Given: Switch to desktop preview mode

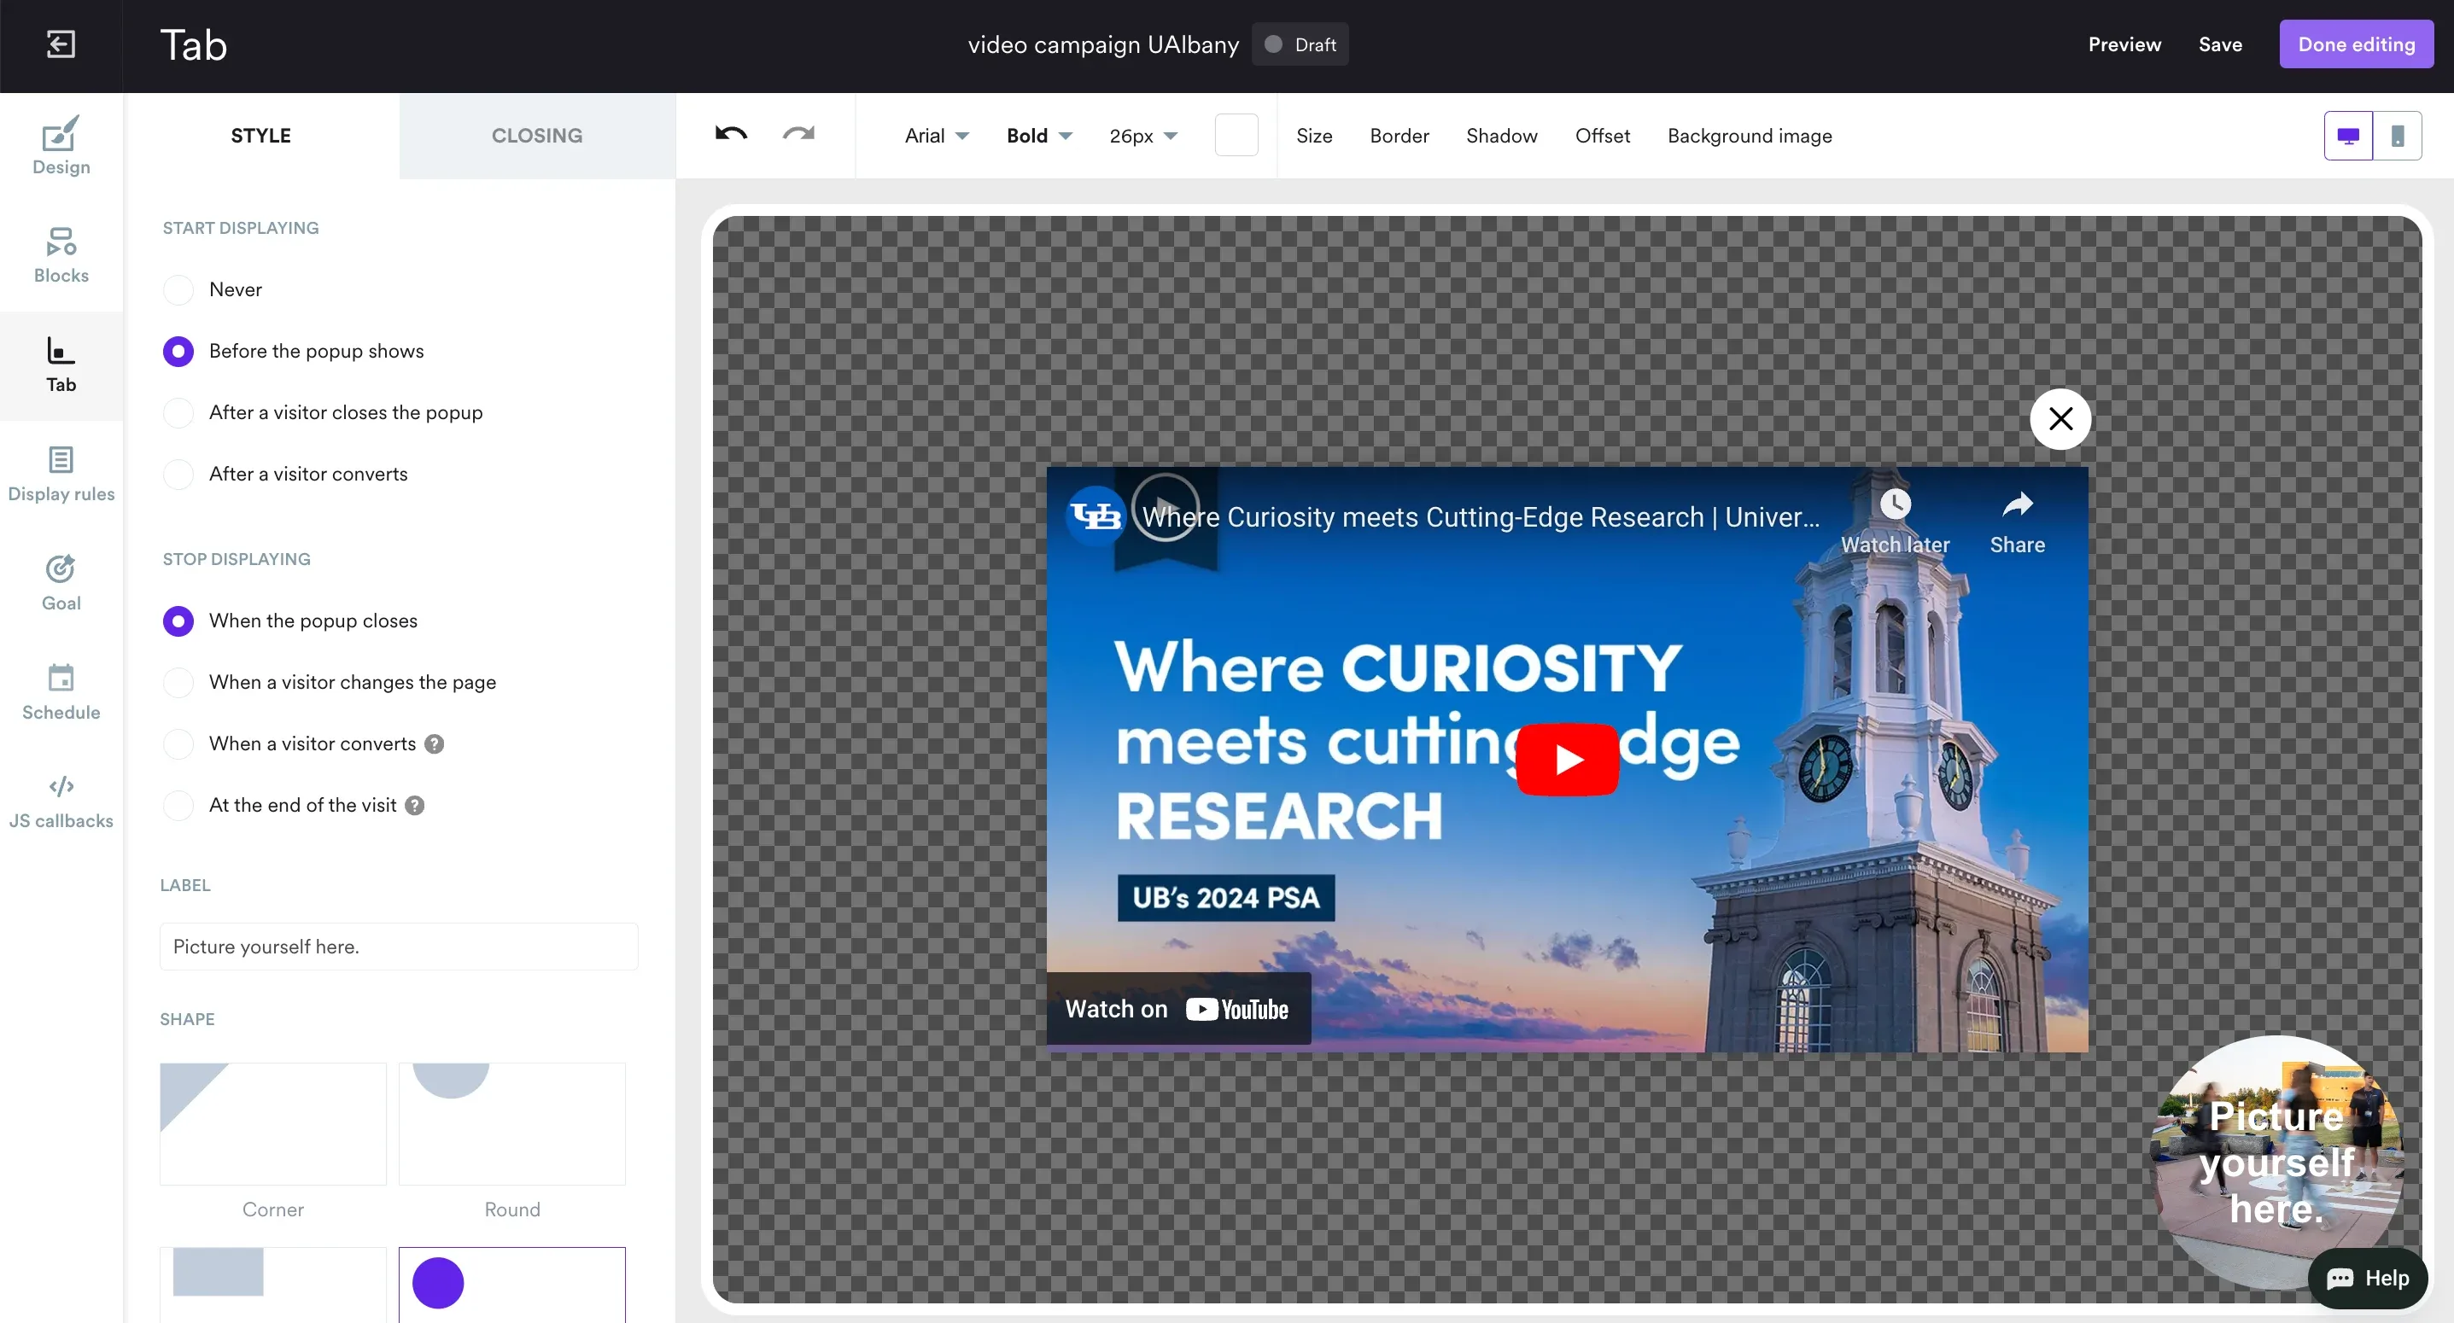Looking at the screenshot, I should pos(2348,137).
